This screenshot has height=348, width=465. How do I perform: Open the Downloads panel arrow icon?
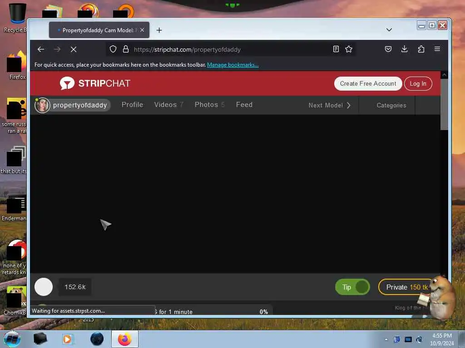[x=404, y=49]
